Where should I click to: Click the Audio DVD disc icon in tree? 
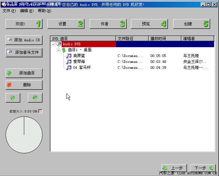tap(58, 44)
